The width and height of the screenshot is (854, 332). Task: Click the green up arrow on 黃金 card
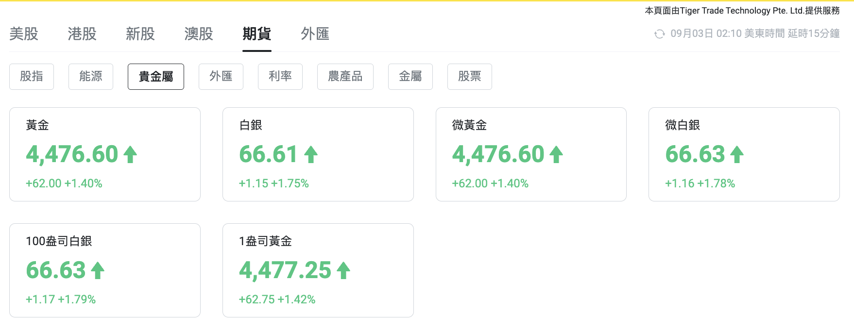pyautogui.click(x=130, y=155)
